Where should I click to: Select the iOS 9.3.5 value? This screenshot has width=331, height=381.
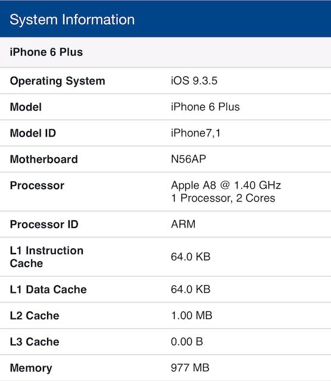click(194, 81)
